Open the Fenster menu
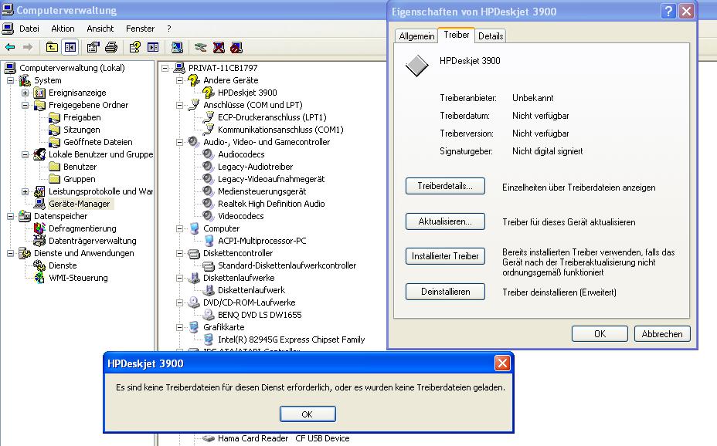The height and width of the screenshot is (446, 717). [140, 29]
